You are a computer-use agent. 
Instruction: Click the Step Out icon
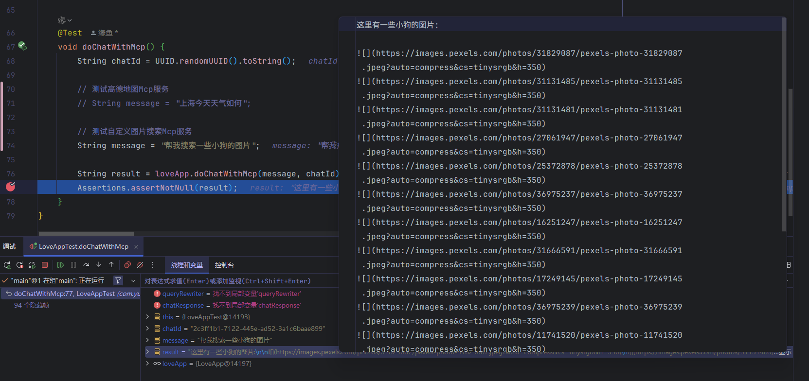[111, 265]
